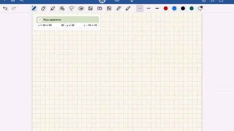Screen dimensions: 234x131
Task: Click the task number 4 badge
Action: (40, 20)
